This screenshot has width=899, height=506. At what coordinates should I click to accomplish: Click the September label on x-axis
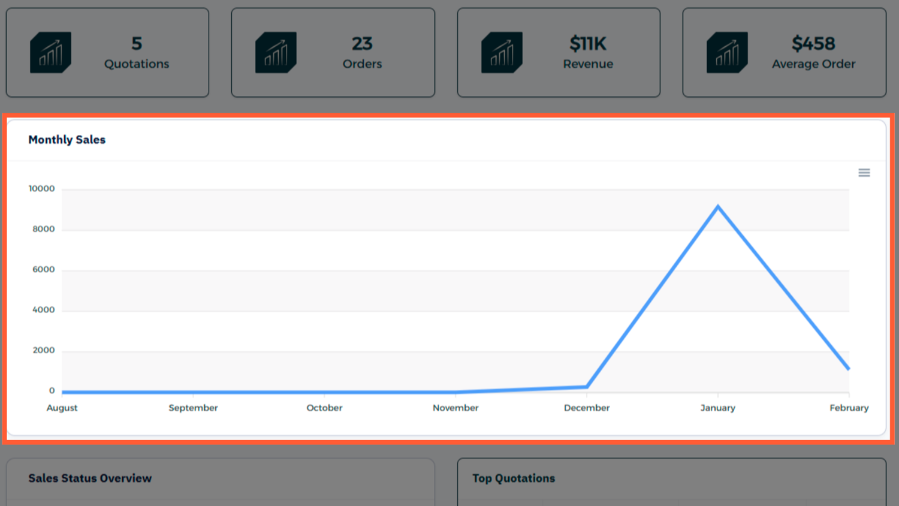tap(193, 408)
